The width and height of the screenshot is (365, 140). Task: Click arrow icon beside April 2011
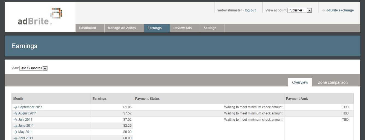[x=15, y=138]
